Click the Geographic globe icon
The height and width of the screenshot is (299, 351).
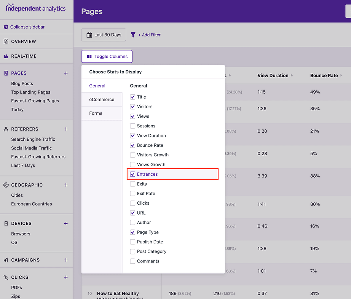pyautogui.click(x=6, y=185)
